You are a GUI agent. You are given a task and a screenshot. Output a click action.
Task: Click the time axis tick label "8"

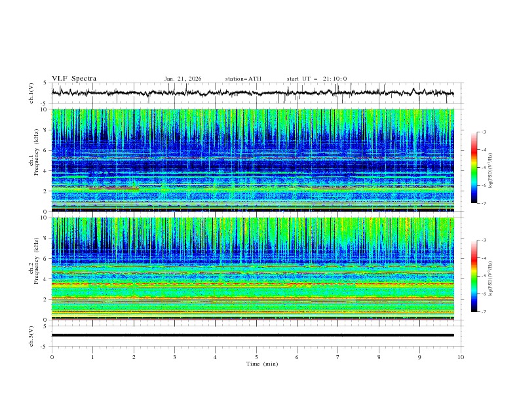(x=379, y=357)
